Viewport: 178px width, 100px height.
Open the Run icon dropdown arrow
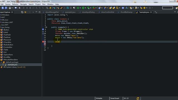coord(85,8)
